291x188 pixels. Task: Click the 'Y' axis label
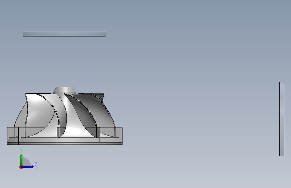(21, 151)
